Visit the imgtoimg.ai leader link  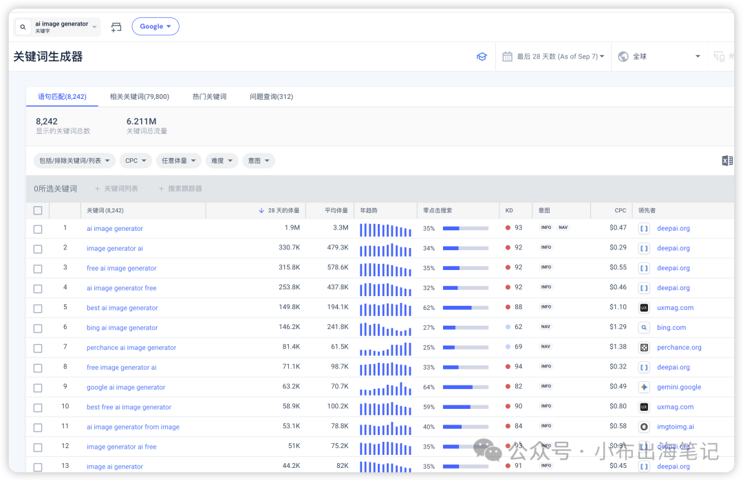tap(675, 427)
